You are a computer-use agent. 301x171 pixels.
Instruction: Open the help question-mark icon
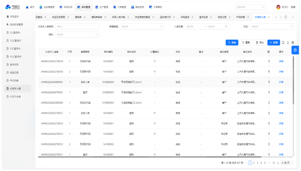coord(286,17)
